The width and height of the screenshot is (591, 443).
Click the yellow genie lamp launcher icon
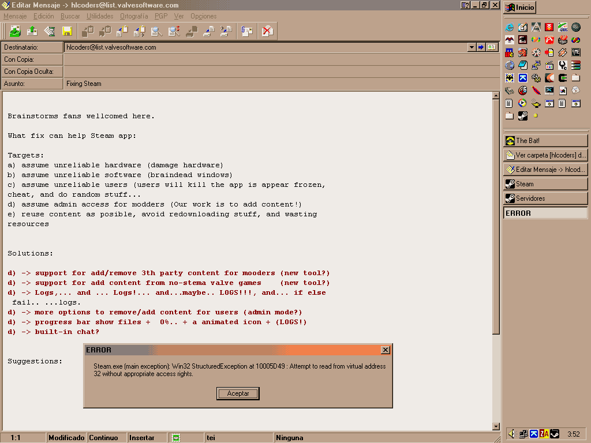tap(536, 103)
